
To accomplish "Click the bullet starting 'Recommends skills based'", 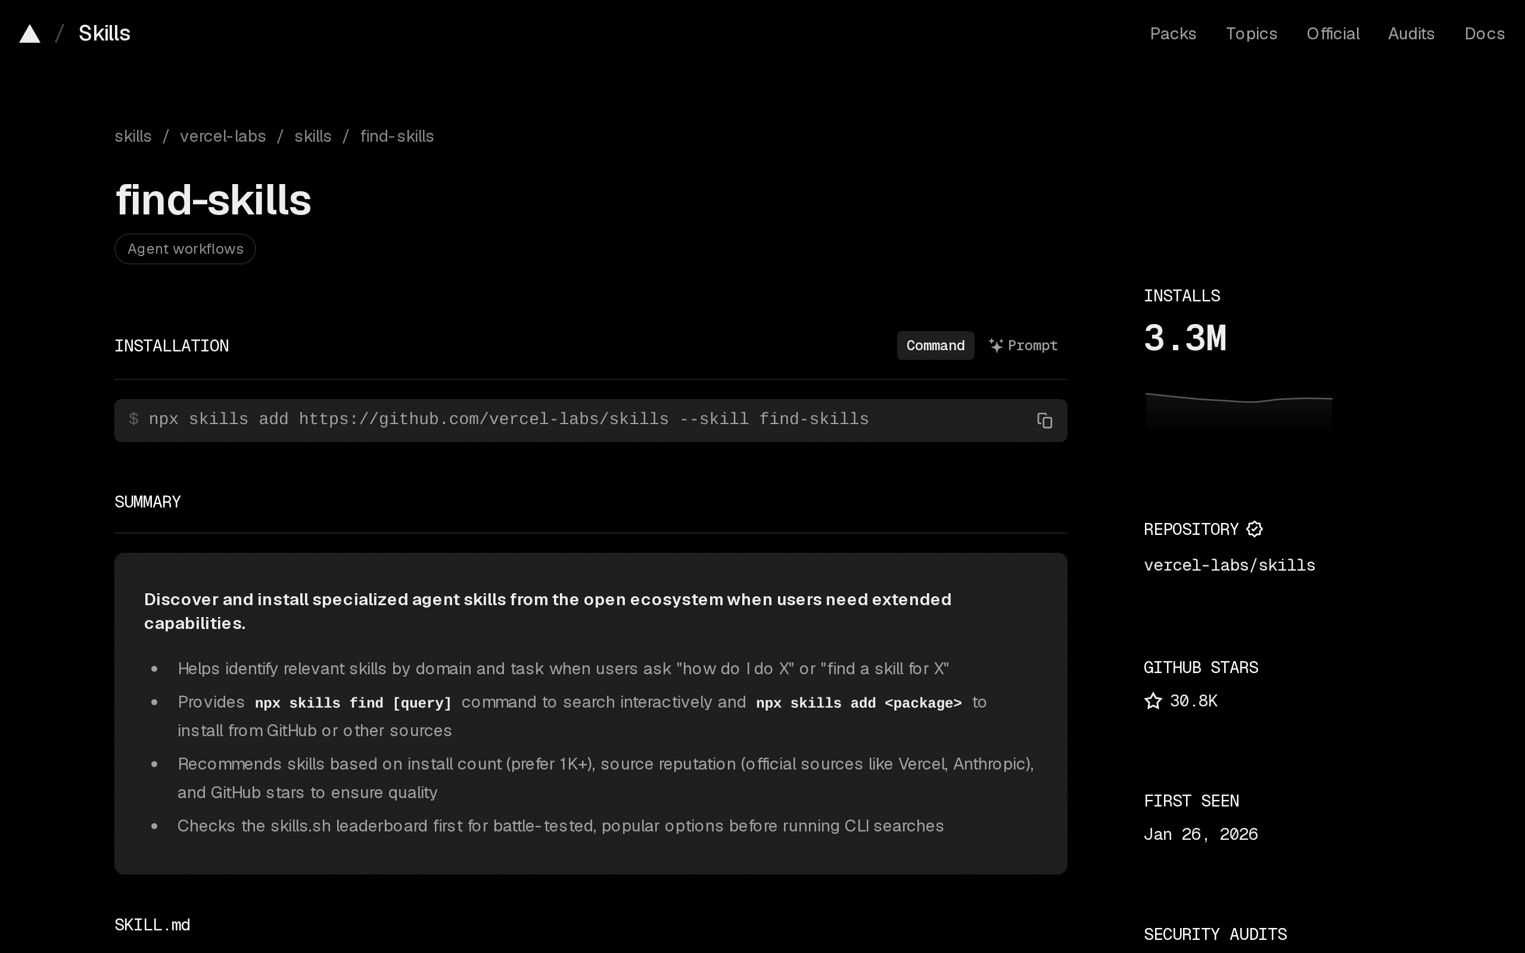I will (x=606, y=778).
